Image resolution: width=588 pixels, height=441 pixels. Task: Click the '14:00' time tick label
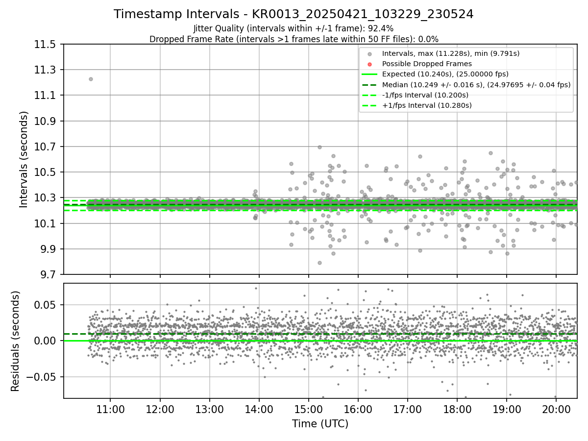click(259, 409)
